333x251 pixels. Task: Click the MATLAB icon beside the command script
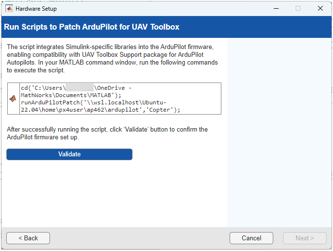pos(13,99)
